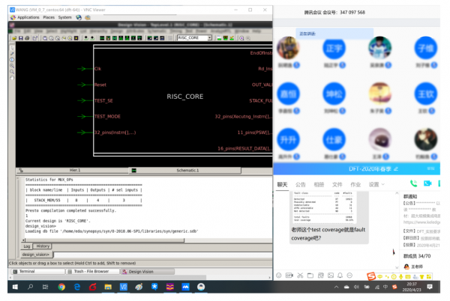The image size is (450, 301).
Task: Open the fault report image thumbnail in chat
Action: tap(323, 207)
